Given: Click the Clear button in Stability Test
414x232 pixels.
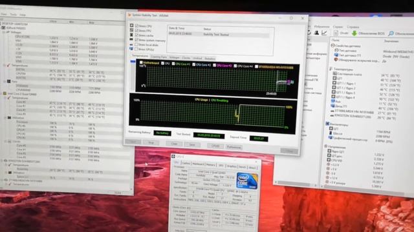Looking at the screenshot, I should tap(174, 144).
